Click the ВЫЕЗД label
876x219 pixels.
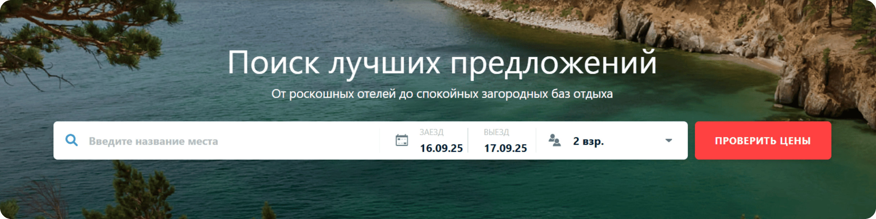pyautogui.click(x=496, y=132)
